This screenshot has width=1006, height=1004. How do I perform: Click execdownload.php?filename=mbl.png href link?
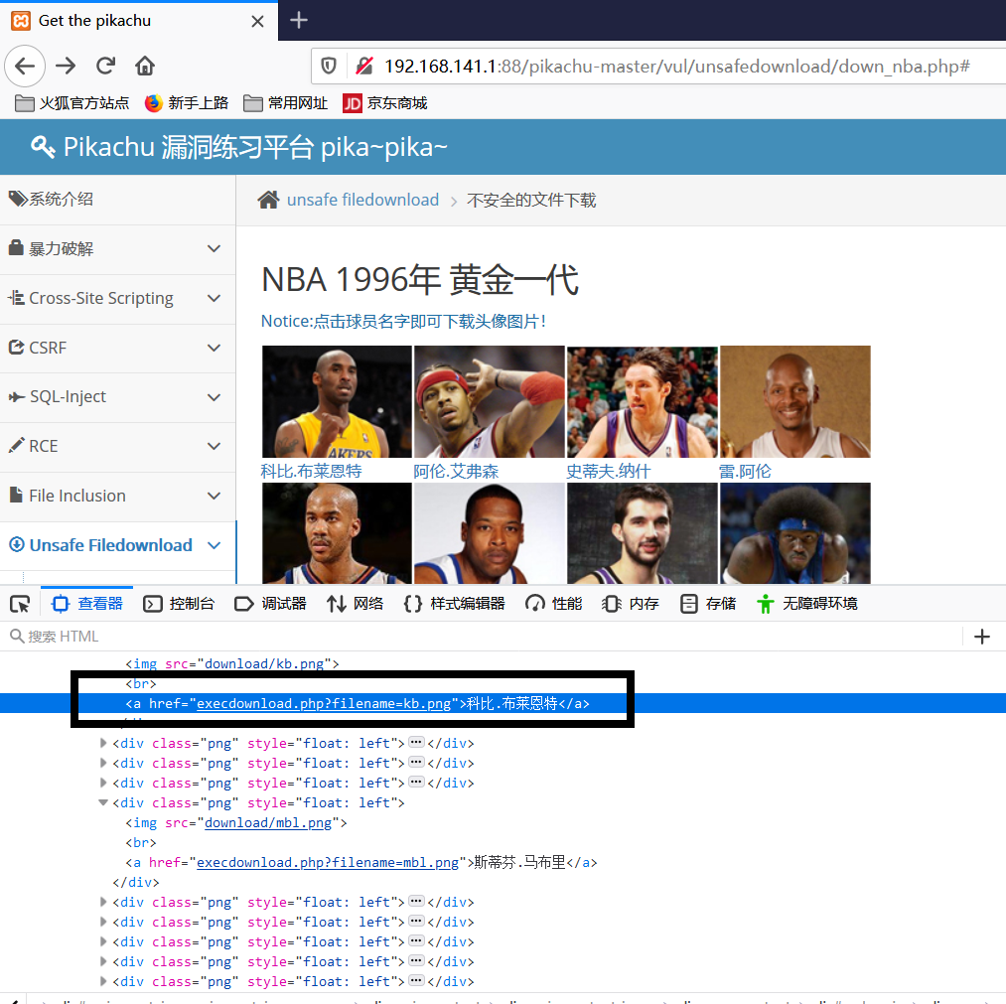tap(328, 862)
